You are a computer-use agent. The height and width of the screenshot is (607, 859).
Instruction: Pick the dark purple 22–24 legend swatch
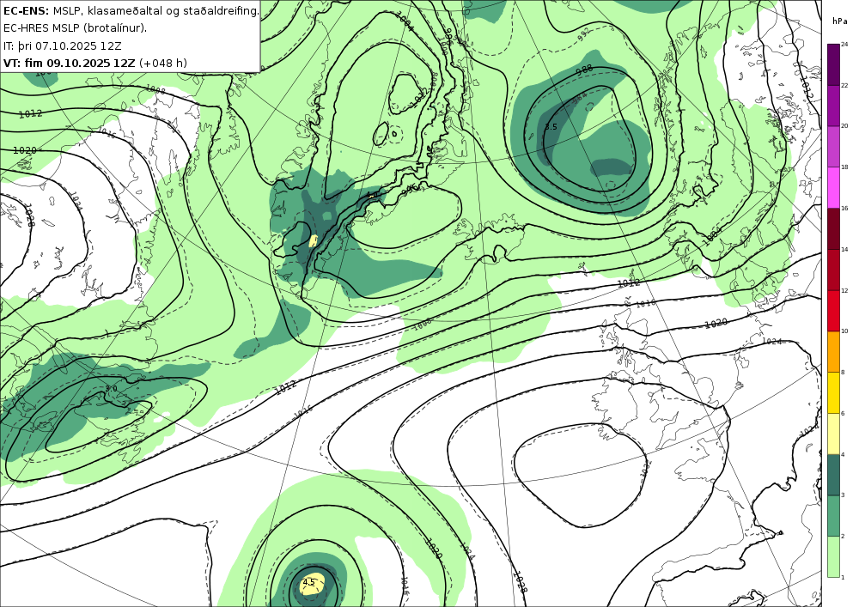[833, 64]
